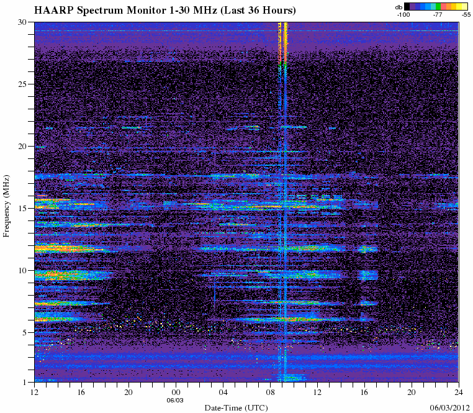Image resolution: width=473 pixels, height=413 pixels.
Task: Click the -100 value under the color scale
Action: [x=403, y=14]
